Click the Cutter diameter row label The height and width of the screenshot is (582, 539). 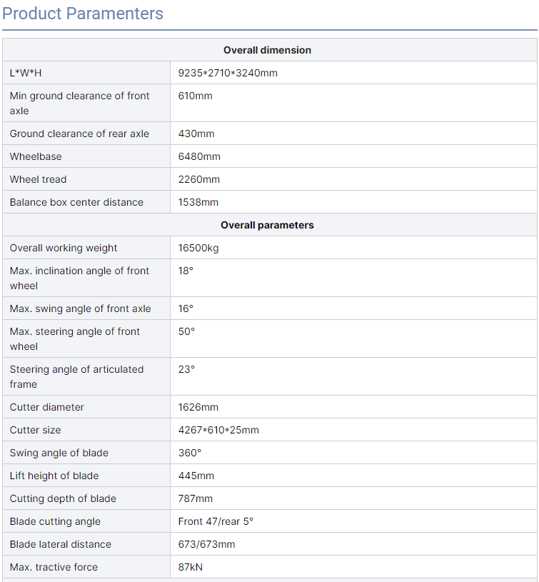[47, 407]
